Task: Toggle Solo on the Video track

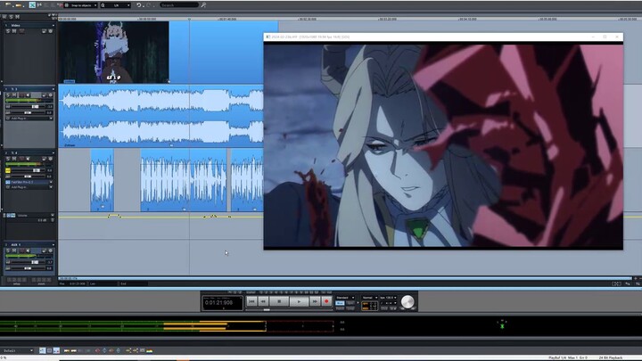Action: point(8,31)
